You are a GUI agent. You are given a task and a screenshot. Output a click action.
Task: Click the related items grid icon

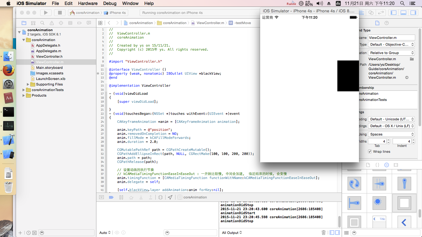[x=100, y=23]
